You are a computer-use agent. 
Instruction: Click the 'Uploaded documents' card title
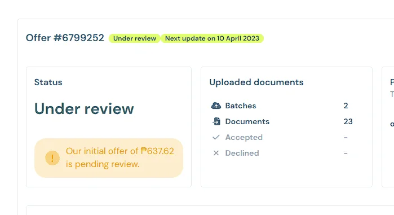256,82
